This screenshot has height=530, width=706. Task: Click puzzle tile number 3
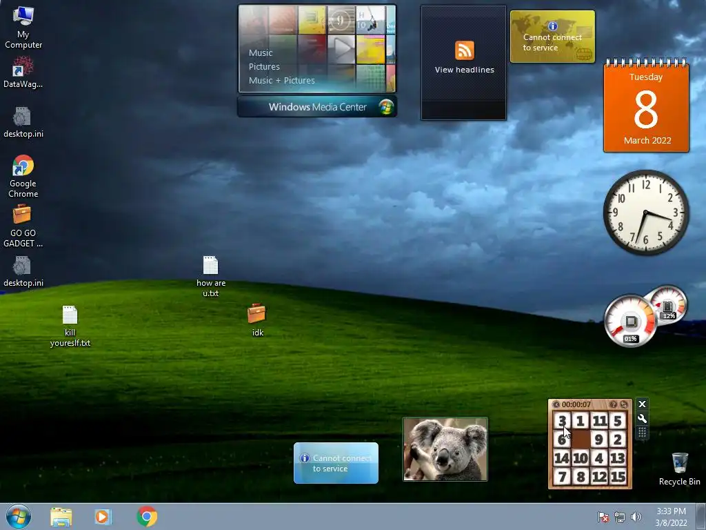[562, 420]
